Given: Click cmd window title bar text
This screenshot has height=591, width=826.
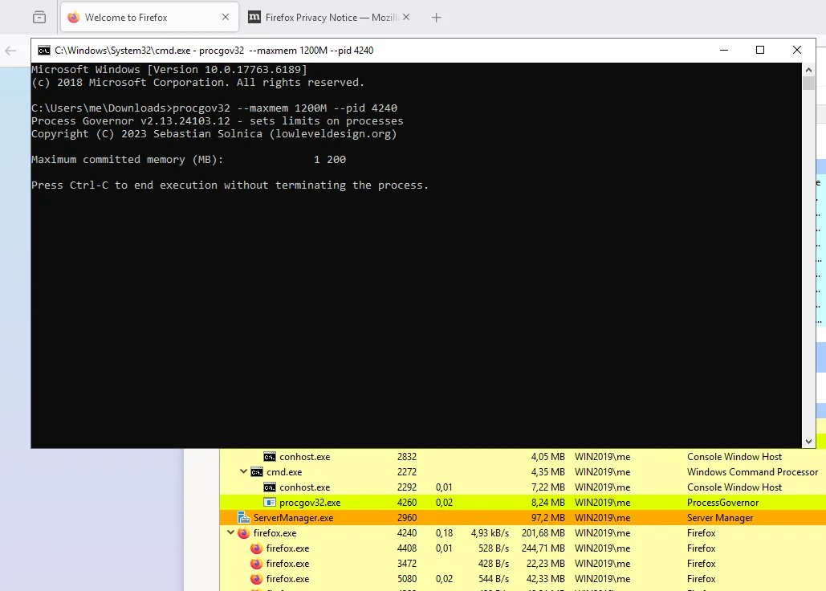Looking at the screenshot, I should pyautogui.click(x=214, y=51).
